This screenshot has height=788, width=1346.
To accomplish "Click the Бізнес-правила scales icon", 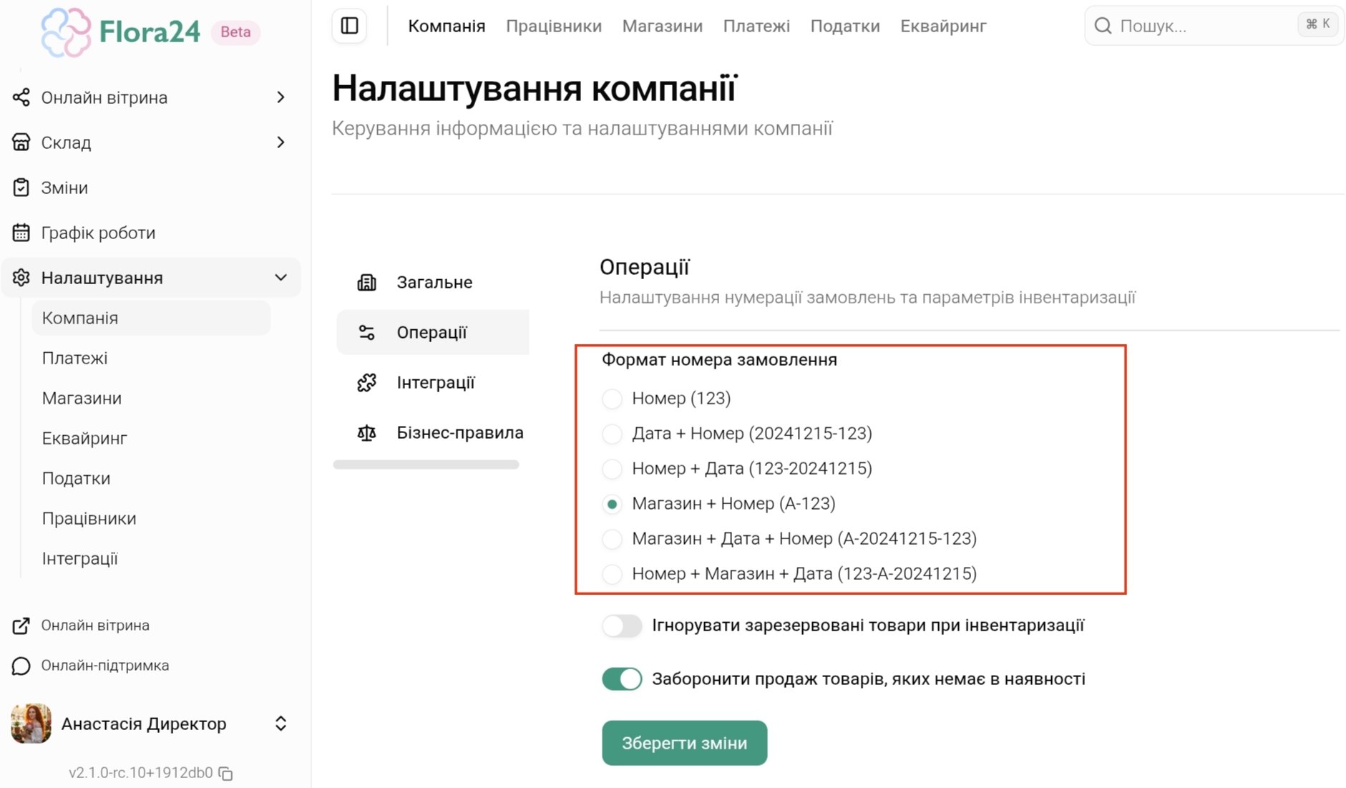I will pyautogui.click(x=366, y=433).
